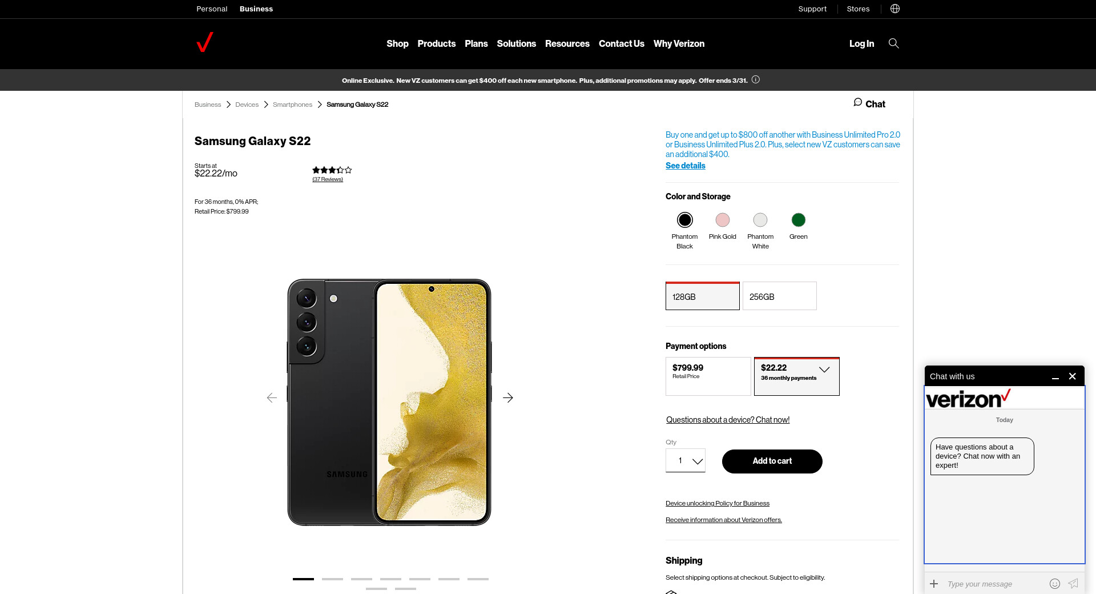Open the search magnifier icon
This screenshot has width=1096, height=594.
[893, 43]
